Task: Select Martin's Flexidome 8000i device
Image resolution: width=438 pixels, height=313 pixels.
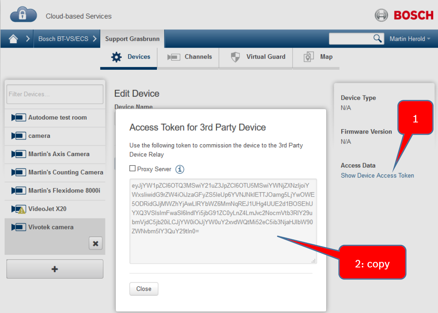Action: tap(55, 191)
